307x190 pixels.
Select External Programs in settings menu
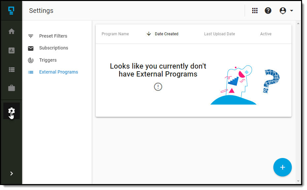[x=58, y=72]
